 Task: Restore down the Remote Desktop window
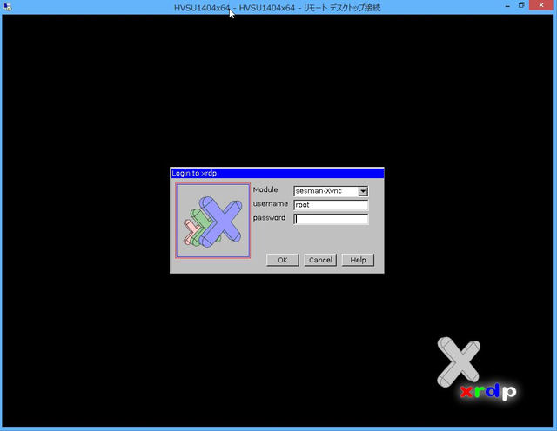tap(521, 5)
